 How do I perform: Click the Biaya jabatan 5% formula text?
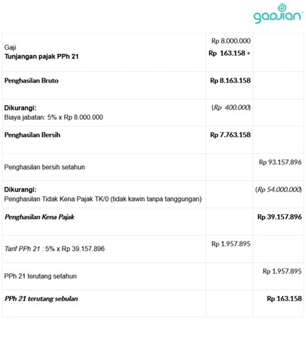[x=54, y=117]
